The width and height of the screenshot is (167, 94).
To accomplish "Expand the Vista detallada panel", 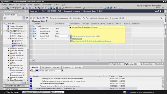I will coord(4,89).
